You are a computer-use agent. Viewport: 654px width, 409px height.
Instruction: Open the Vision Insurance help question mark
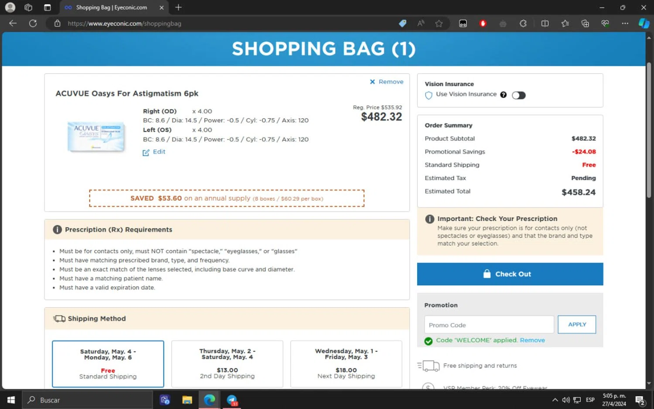503,95
